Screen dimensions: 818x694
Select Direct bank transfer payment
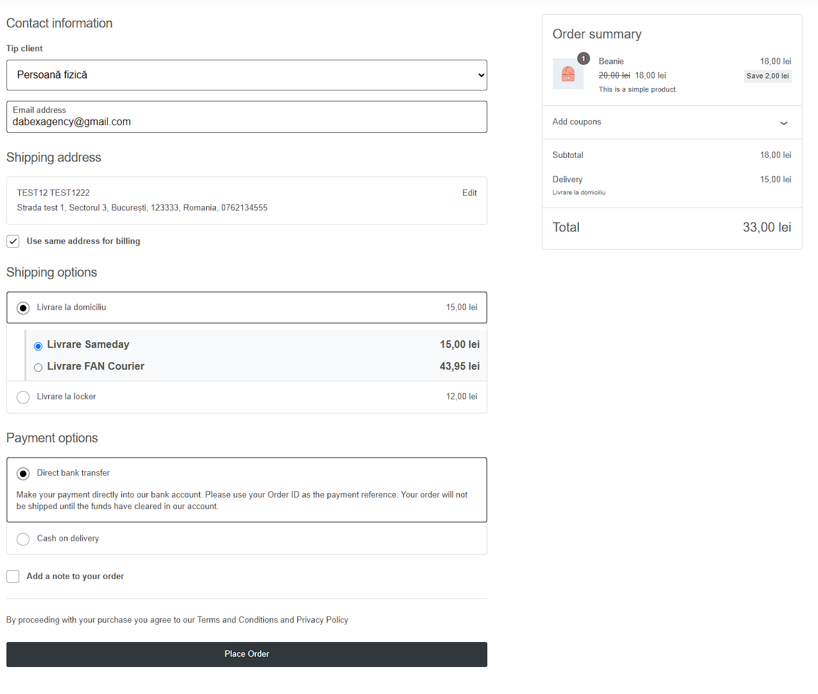click(23, 474)
